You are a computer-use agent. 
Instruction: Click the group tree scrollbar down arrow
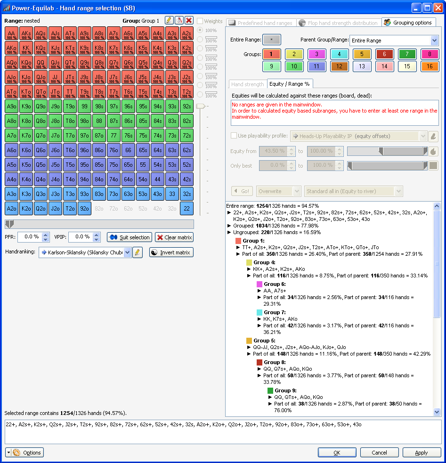(437, 411)
